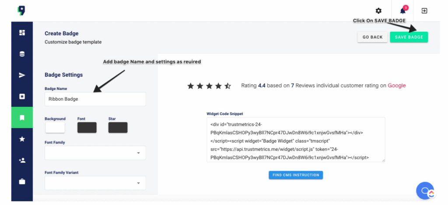Click the briefcase sidebar icon
The height and width of the screenshot is (205, 448).
22,181
